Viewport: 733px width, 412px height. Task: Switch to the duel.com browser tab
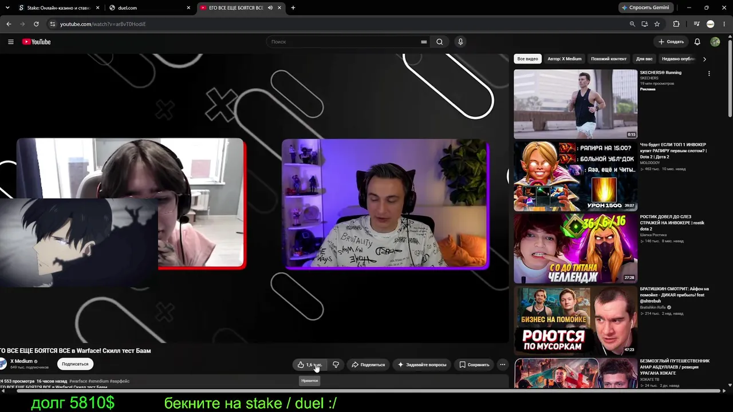pos(150,8)
